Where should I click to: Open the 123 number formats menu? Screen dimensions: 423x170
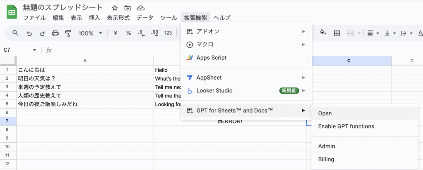coord(168,33)
